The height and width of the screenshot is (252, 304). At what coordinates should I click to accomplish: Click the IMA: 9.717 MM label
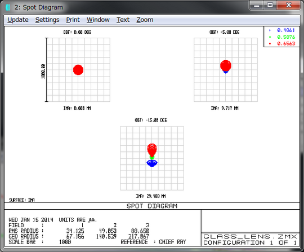point(225,108)
